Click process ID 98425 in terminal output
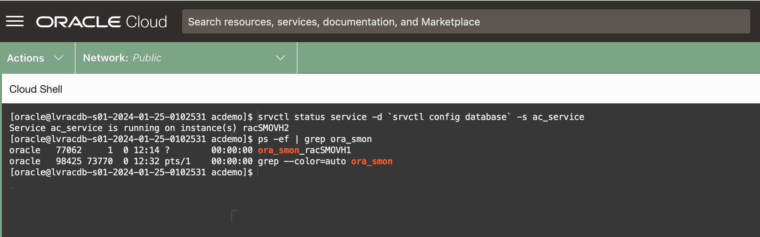 point(68,161)
